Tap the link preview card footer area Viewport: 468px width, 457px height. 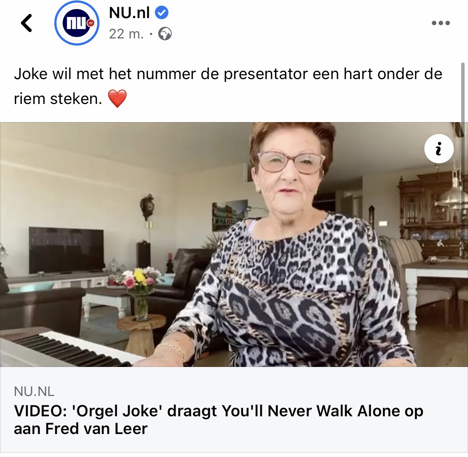pyautogui.click(x=234, y=410)
